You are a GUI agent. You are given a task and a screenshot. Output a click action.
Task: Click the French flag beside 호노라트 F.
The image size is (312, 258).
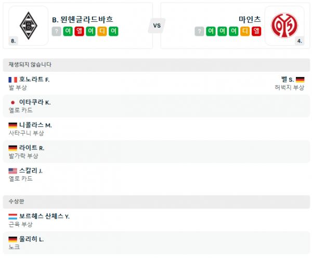tap(13, 80)
